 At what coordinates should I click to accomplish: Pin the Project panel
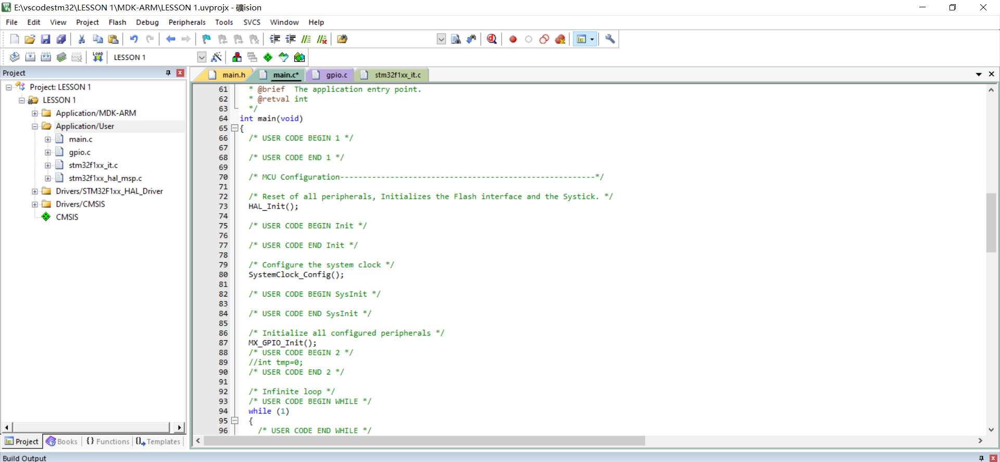168,73
